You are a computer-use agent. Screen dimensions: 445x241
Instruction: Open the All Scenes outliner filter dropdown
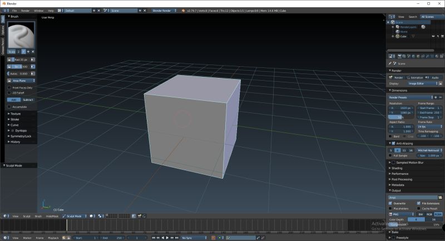click(x=432, y=17)
